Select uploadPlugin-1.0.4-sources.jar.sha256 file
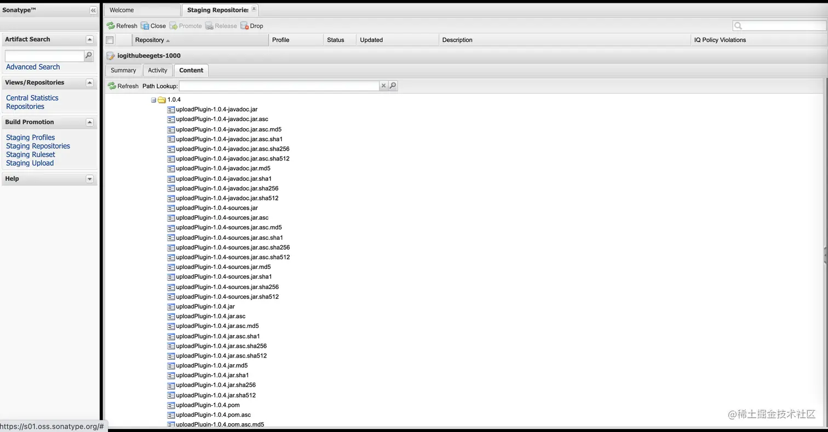The image size is (828, 432). [227, 287]
